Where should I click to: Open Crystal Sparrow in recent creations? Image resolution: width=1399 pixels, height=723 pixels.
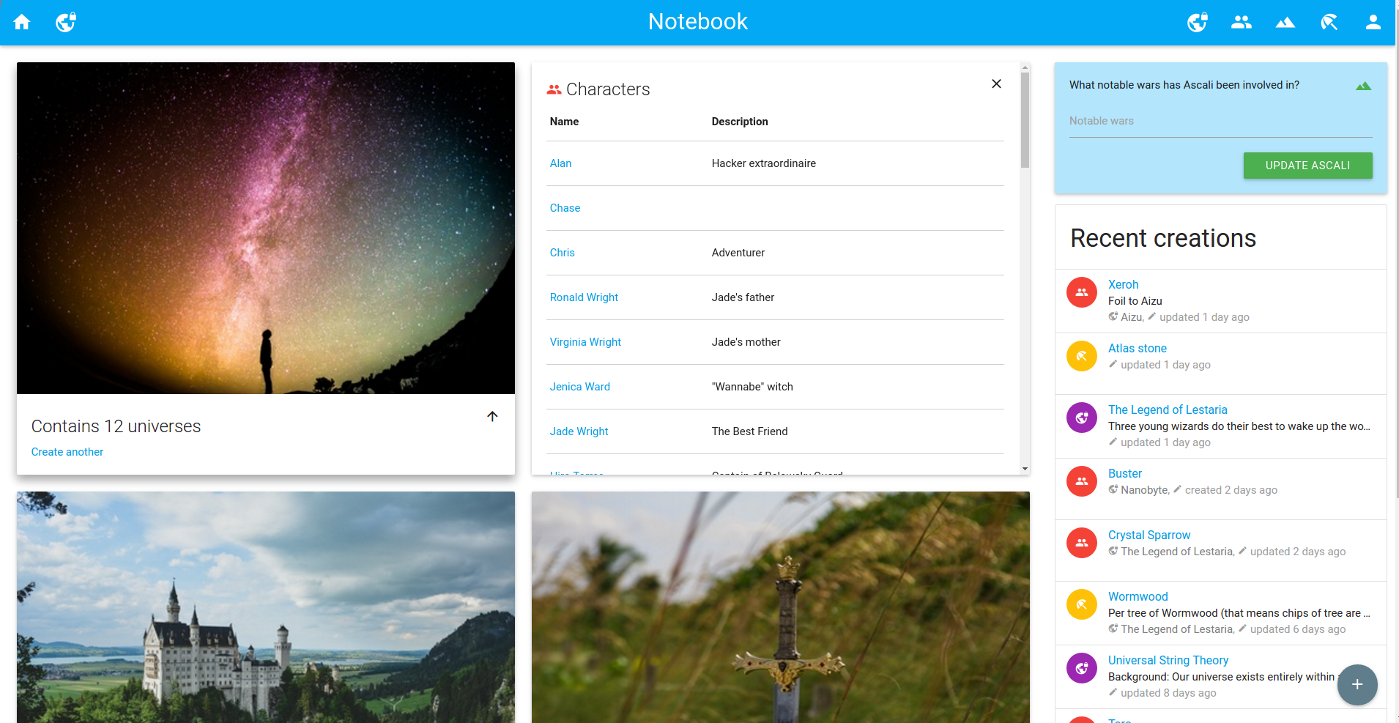coord(1149,535)
